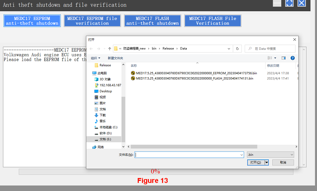Click the 取消 cancel button
The height and width of the screenshot is (191, 317).
283,163
